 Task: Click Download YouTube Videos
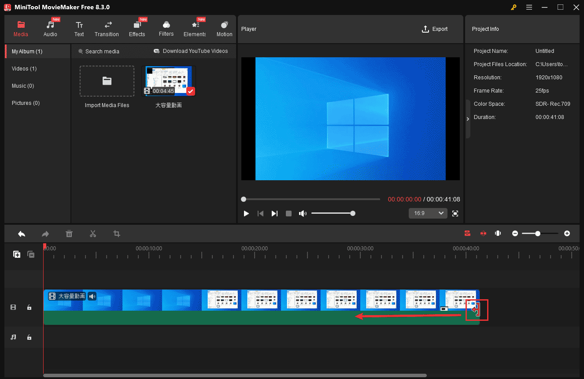[x=191, y=51]
